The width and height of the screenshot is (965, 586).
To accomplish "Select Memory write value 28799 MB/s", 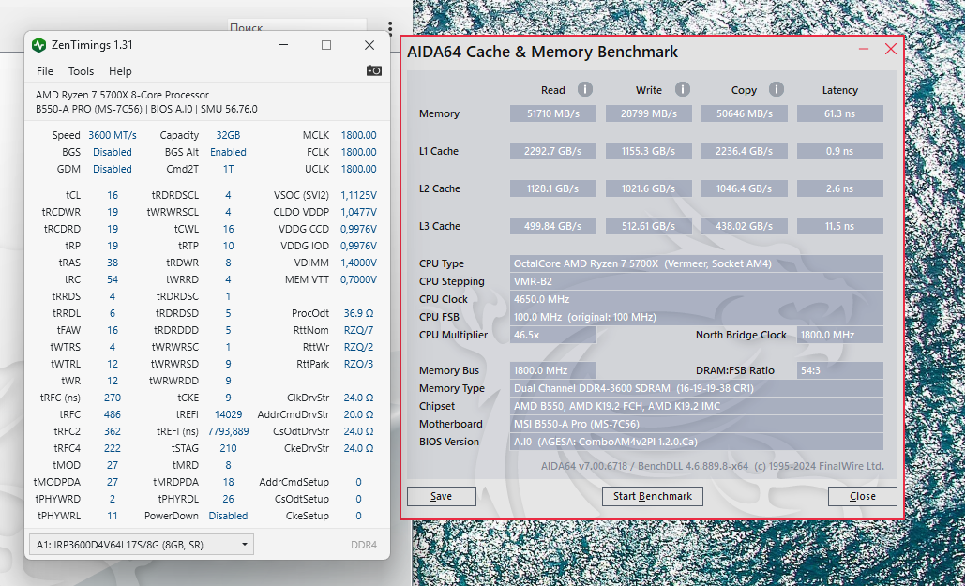I will coord(649,113).
